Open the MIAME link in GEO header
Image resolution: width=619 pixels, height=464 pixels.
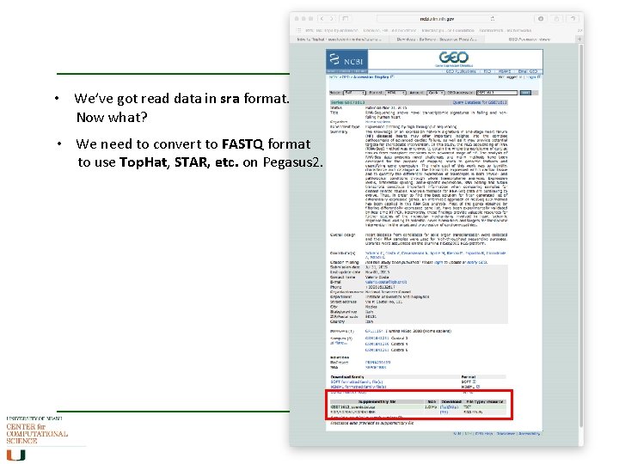pyautogui.click(x=504, y=71)
